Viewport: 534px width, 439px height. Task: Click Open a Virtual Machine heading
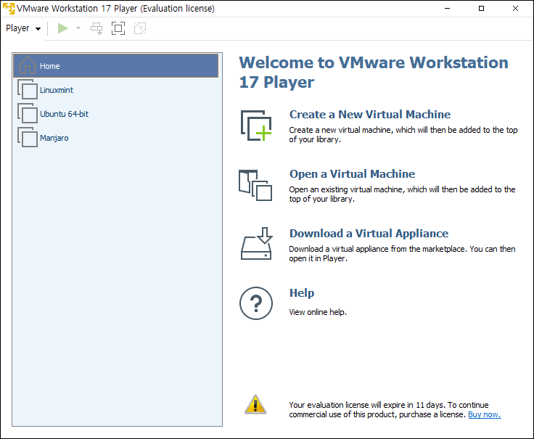coord(352,174)
